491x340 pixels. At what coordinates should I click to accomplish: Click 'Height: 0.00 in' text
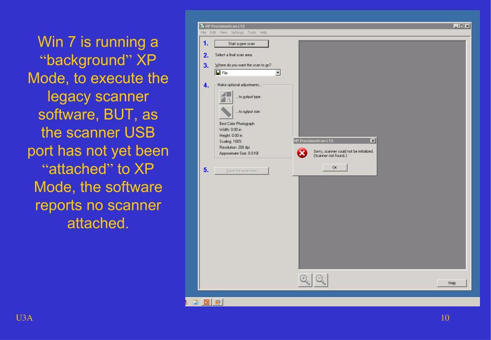tap(231, 135)
